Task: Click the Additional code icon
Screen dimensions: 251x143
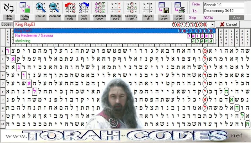Action: point(100,8)
